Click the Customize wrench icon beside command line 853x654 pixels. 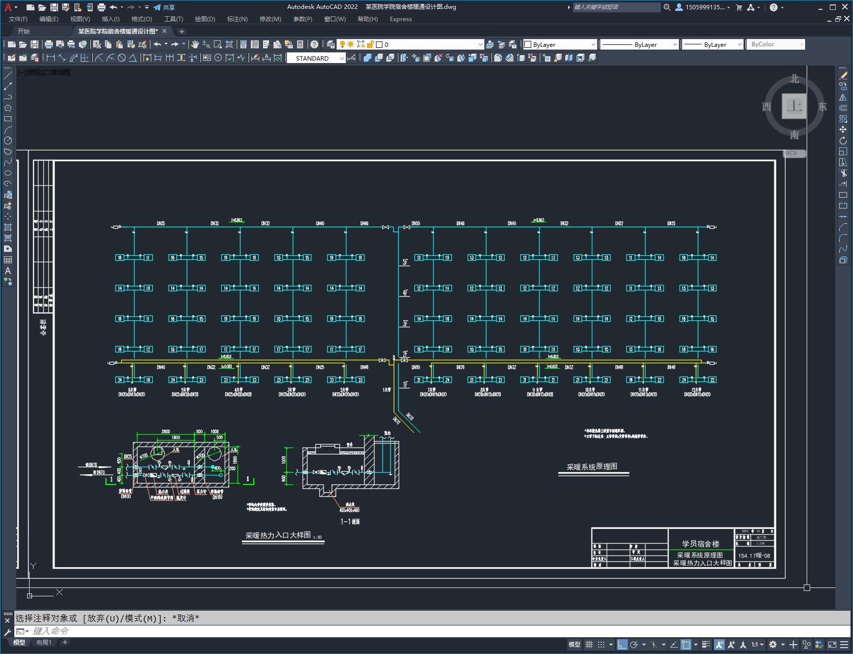point(7,631)
